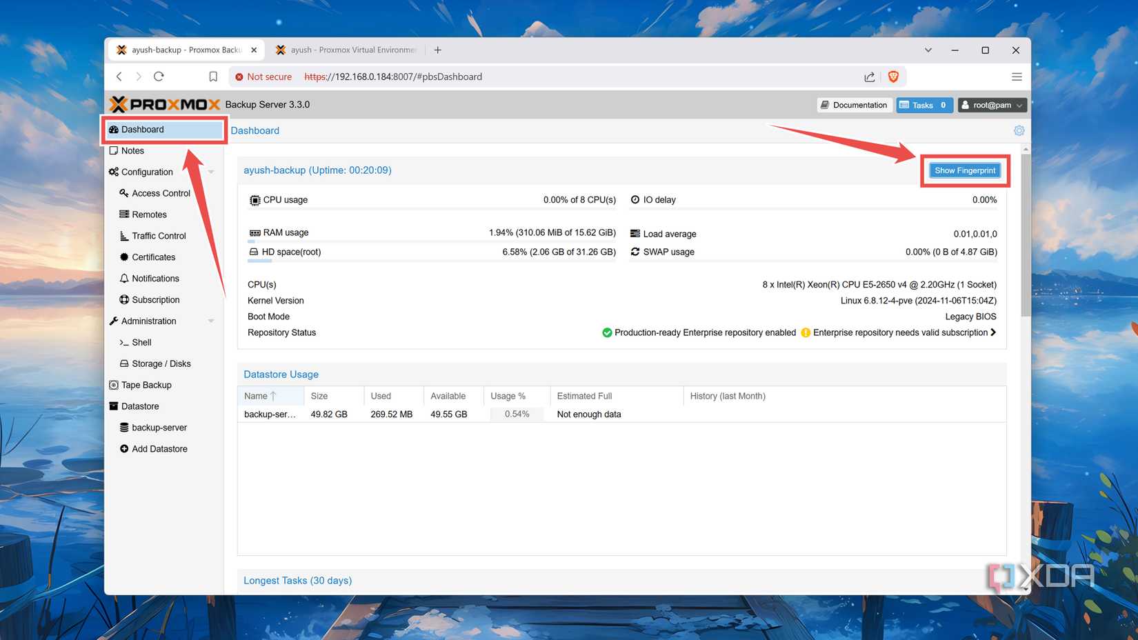Click Add Datastore in sidebar

(x=159, y=449)
